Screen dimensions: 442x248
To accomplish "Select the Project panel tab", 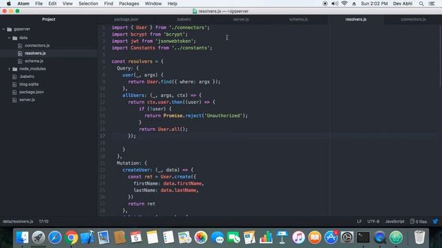I will coord(48,19).
